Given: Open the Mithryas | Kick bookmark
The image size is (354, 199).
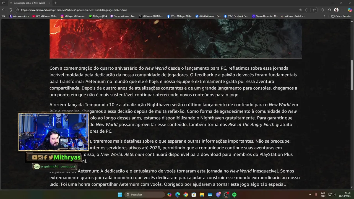Looking at the screenshot, I should click(98, 16).
